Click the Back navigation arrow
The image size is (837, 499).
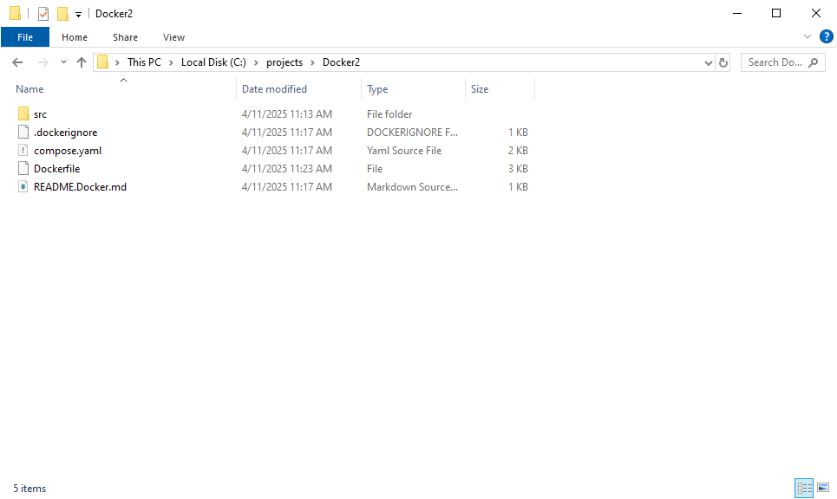pos(17,62)
